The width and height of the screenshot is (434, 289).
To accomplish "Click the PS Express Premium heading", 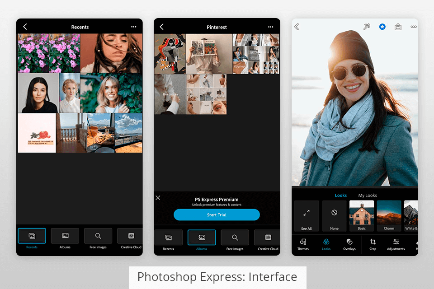I will pyautogui.click(x=217, y=200).
